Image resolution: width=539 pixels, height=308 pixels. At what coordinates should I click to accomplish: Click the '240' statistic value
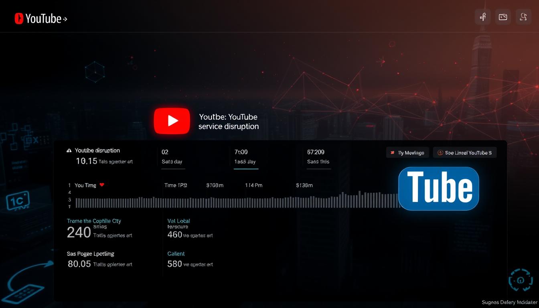pos(79,233)
